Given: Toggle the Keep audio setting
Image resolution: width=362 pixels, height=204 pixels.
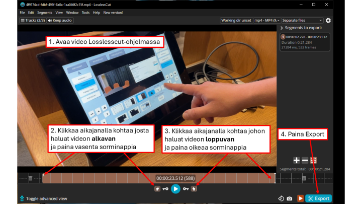Looking at the screenshot, I should click(x=60, y=20).
